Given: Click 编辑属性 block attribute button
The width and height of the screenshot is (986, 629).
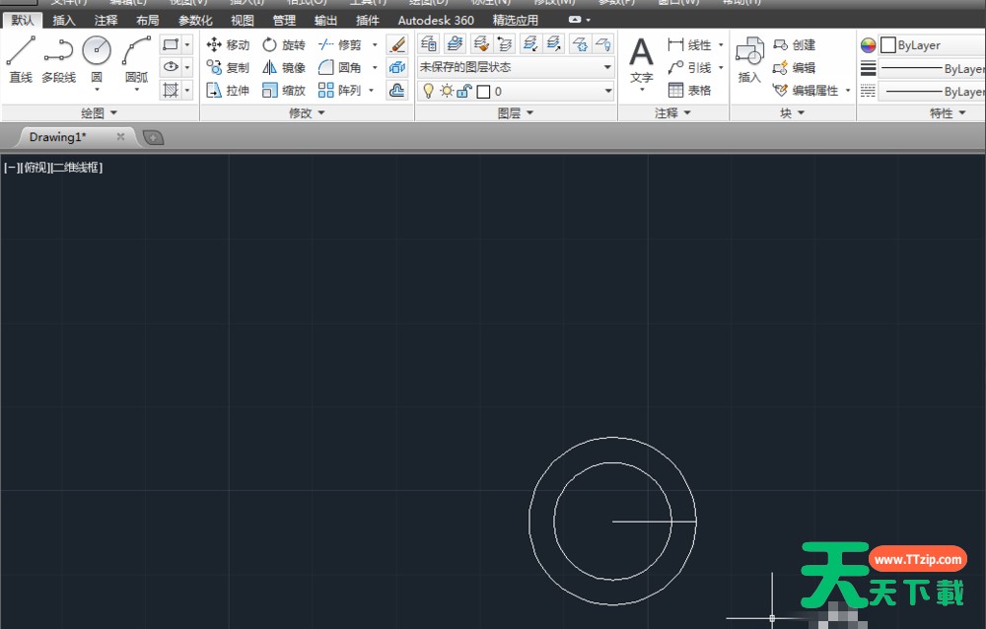Looking at the screenshot, I should [x=807, y=90].
